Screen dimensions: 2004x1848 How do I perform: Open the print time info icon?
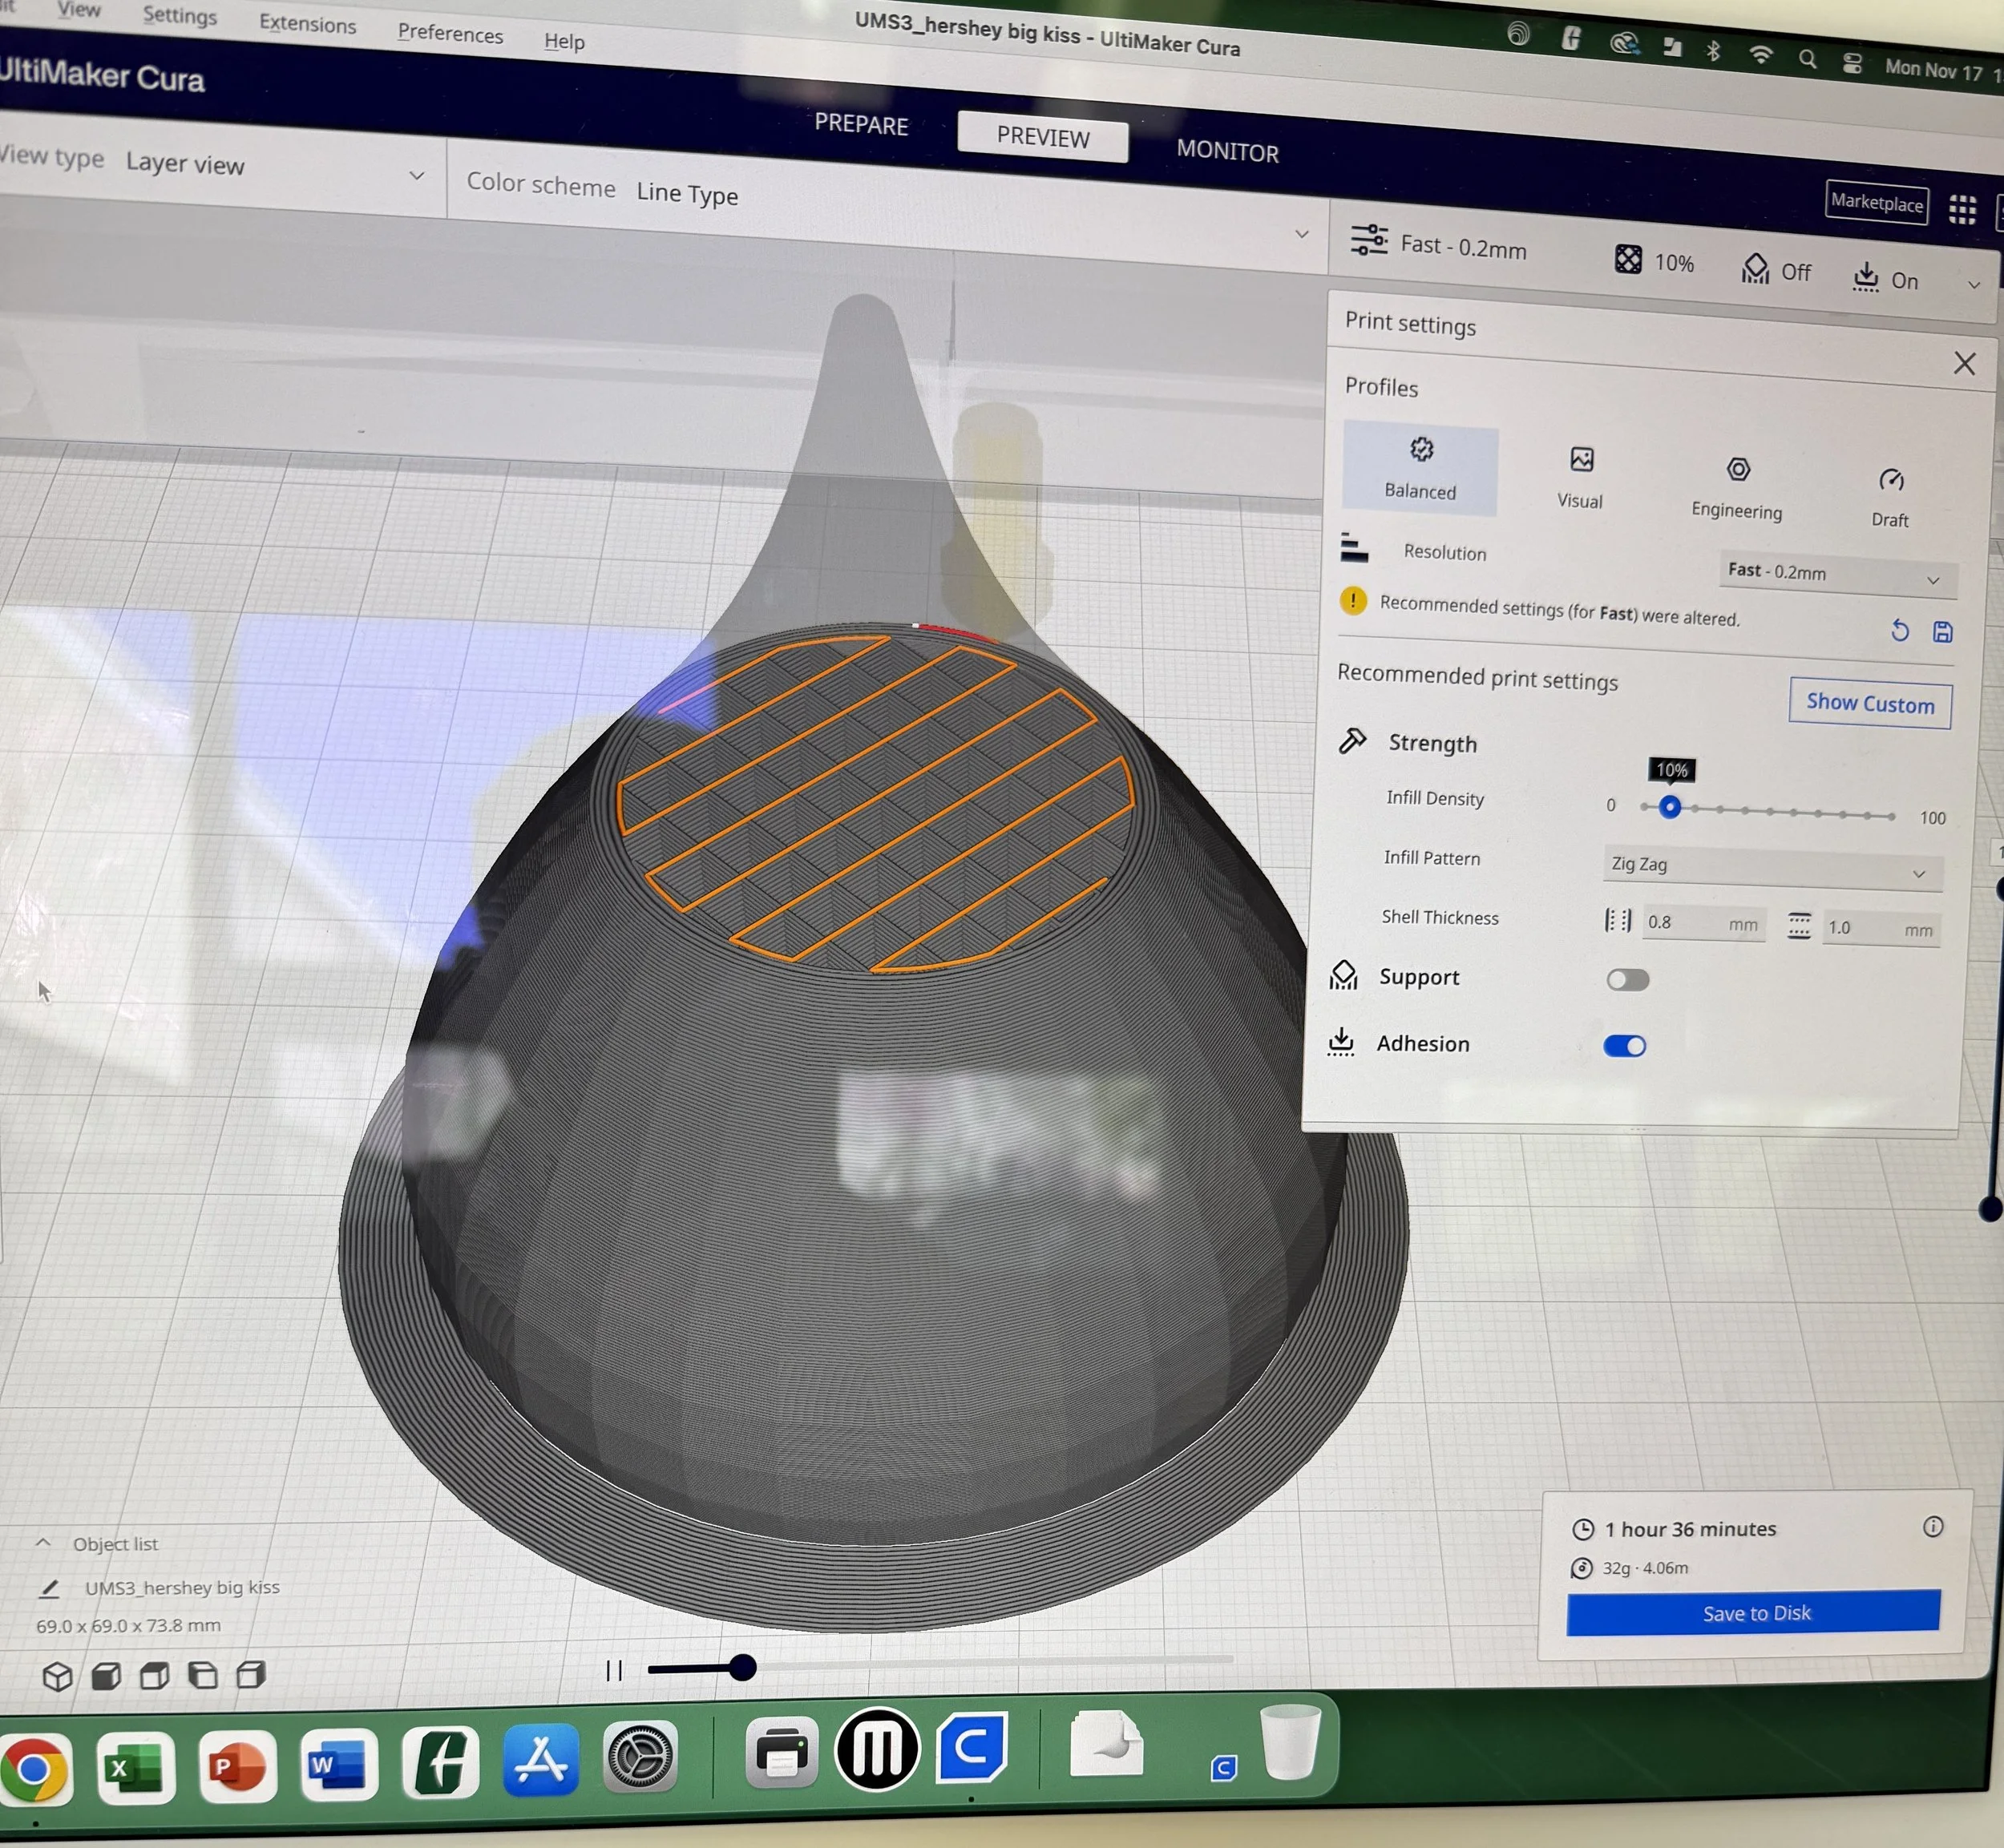tap(1932, 1526)
